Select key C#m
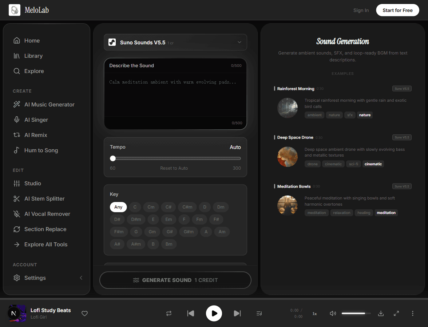The image size is (428, 327). [x=187, y=207]
